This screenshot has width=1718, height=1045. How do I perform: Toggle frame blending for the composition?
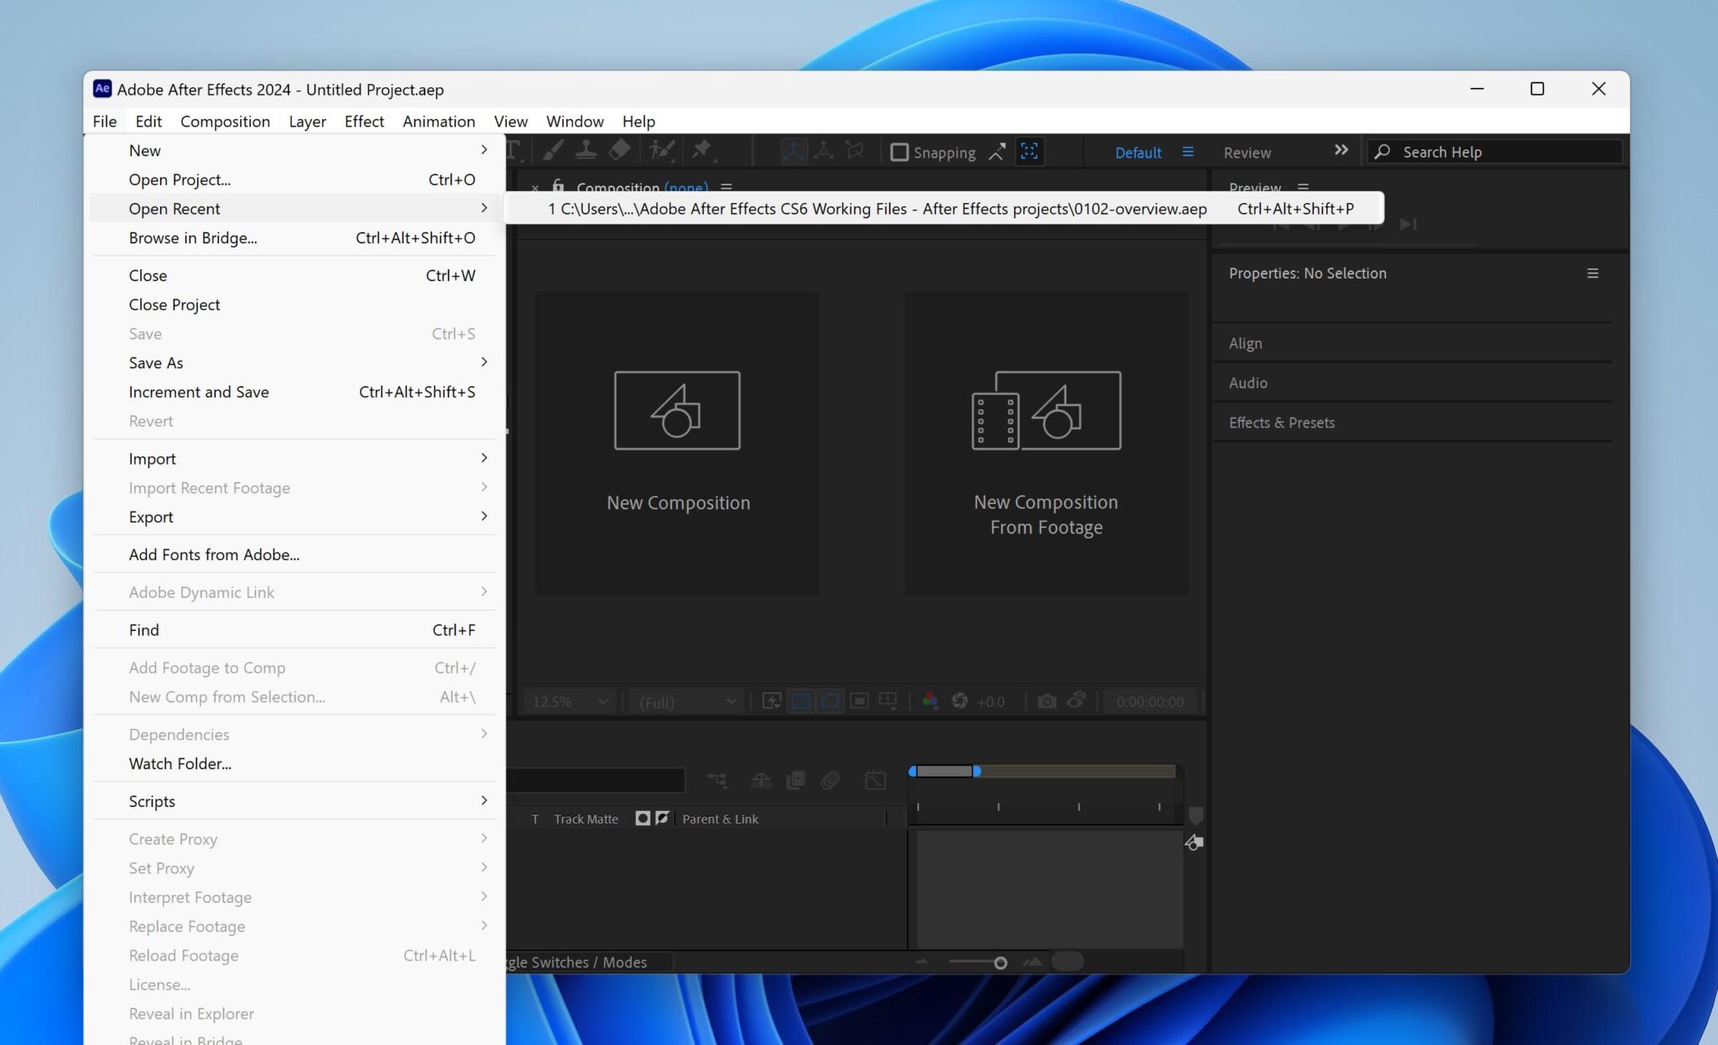coord(796,780)
